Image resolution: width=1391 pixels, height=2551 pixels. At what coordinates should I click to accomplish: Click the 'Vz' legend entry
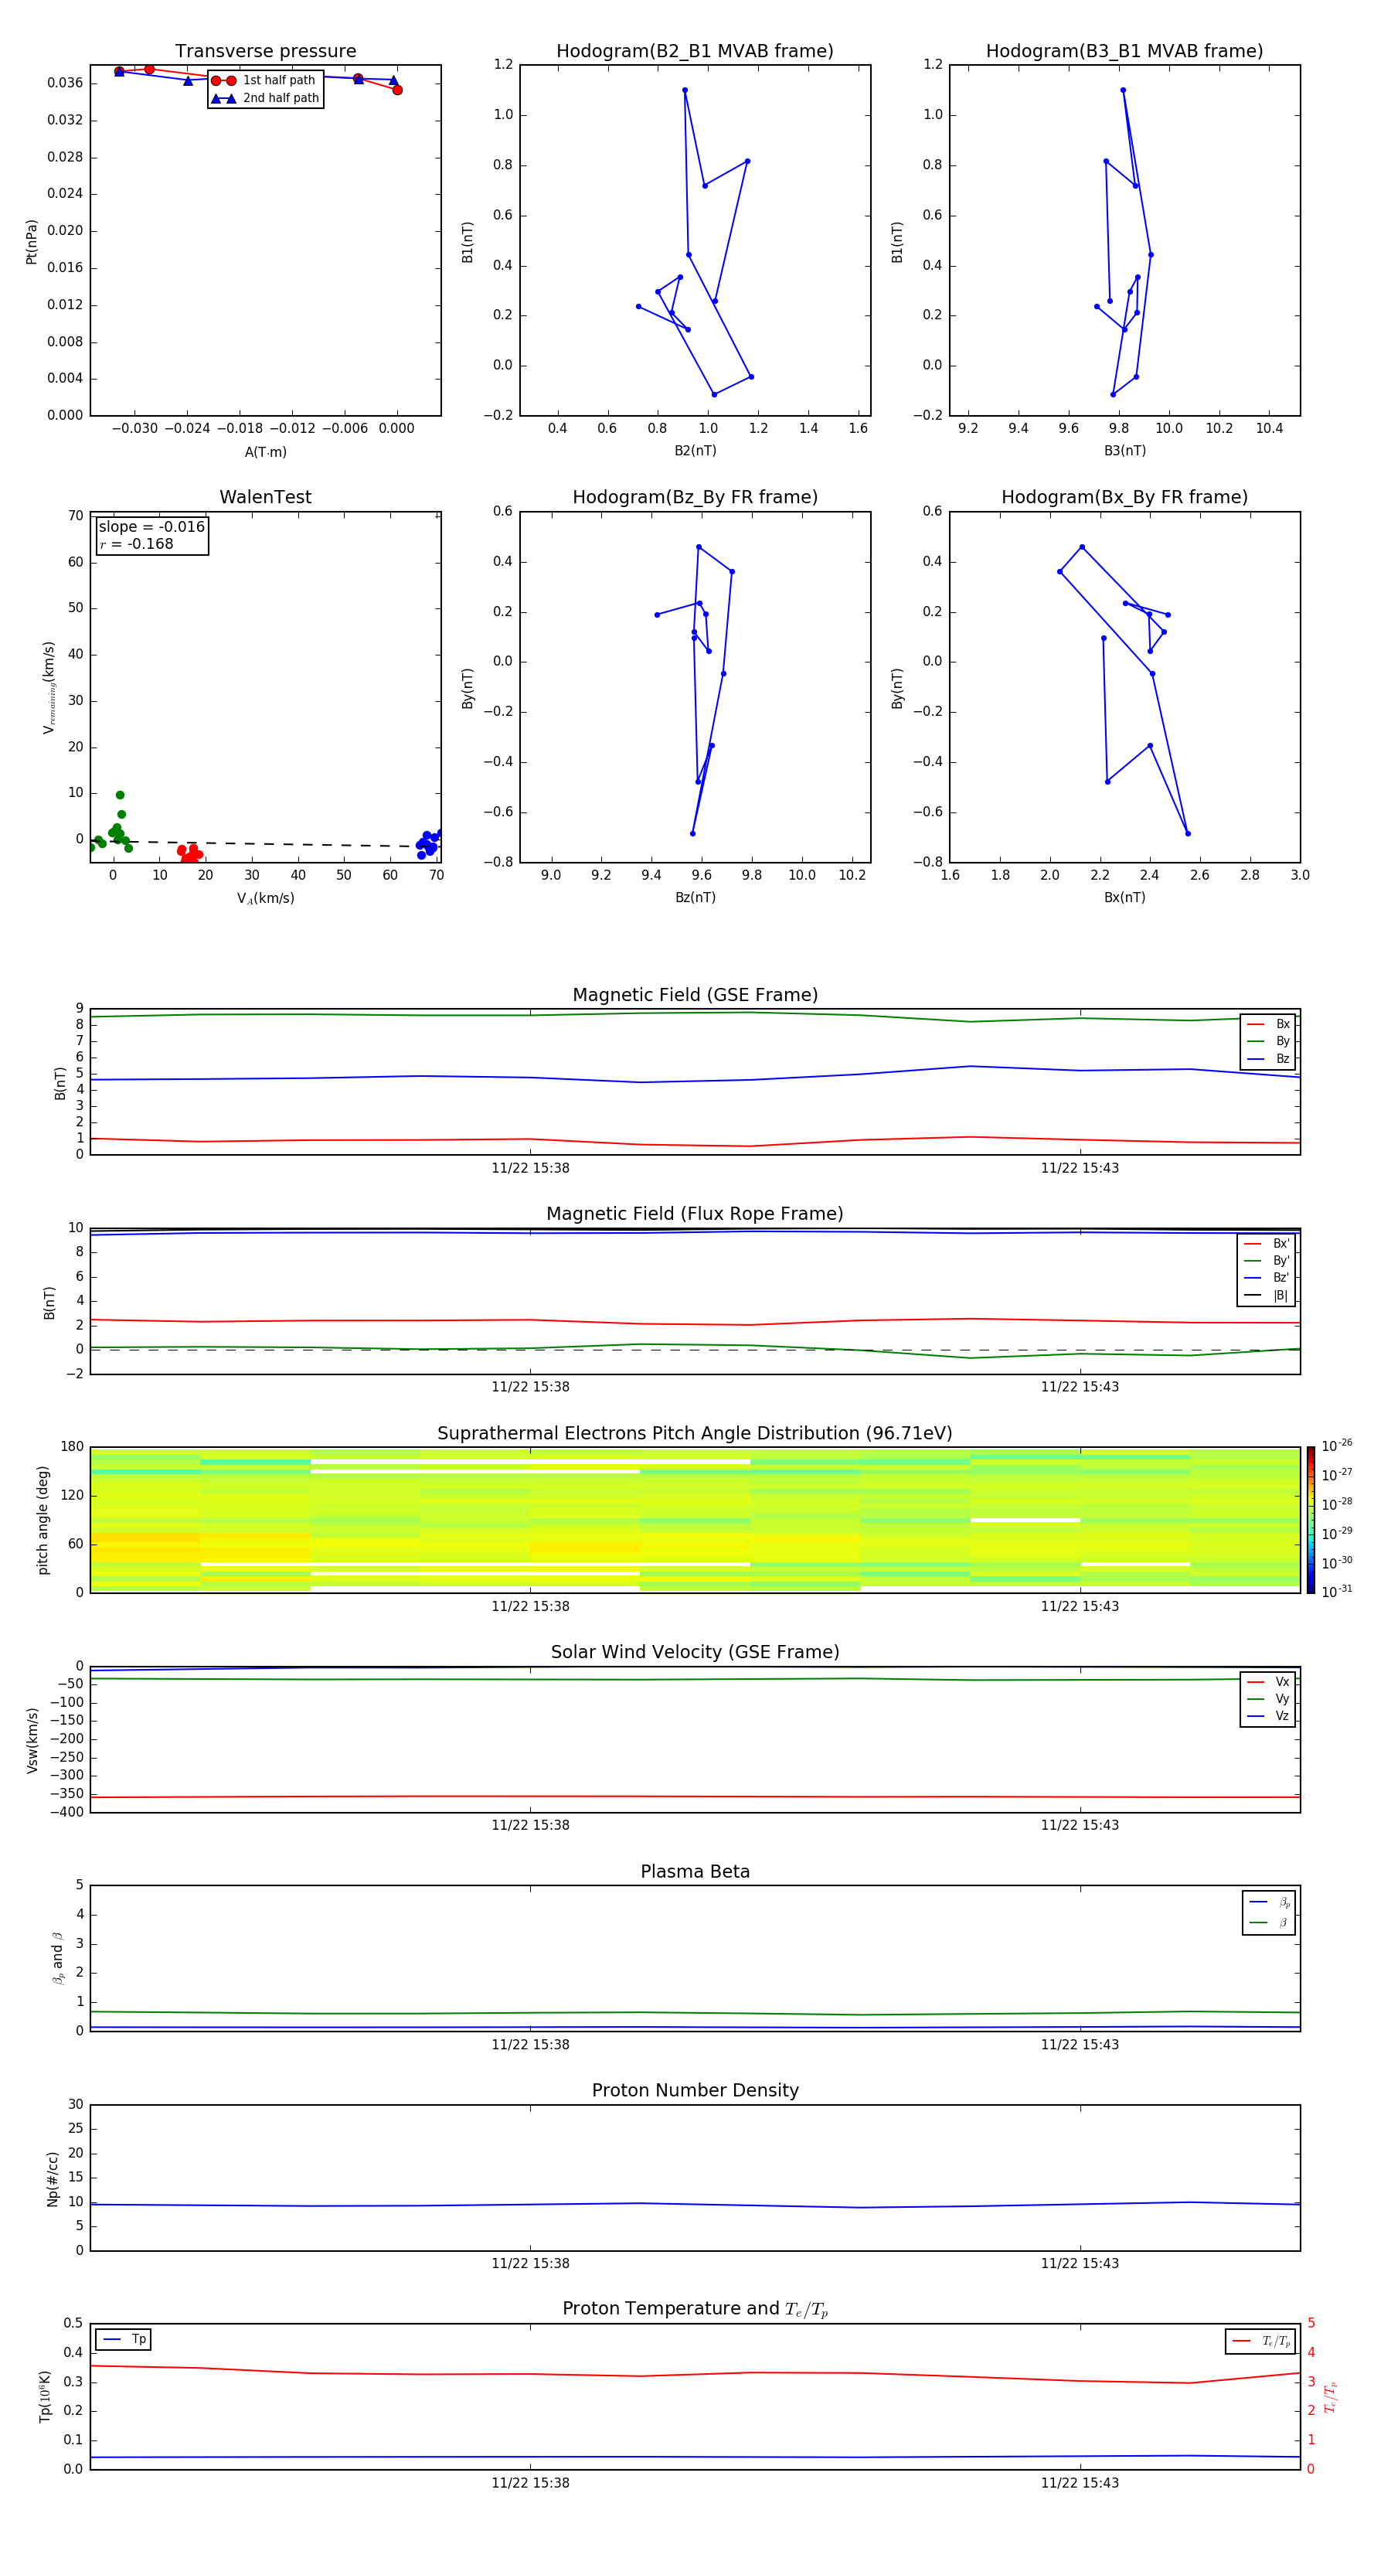[1268, 1715]
